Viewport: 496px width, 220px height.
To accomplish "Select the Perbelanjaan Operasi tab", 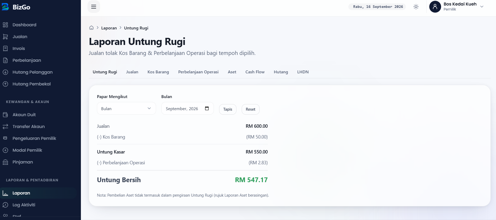I will 198,72.
